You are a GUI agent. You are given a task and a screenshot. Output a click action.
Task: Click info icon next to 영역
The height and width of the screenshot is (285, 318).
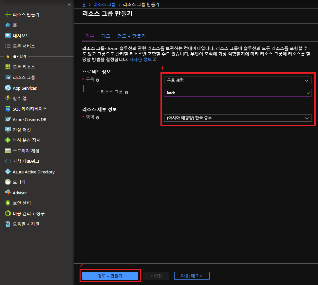tap(98, 118)
